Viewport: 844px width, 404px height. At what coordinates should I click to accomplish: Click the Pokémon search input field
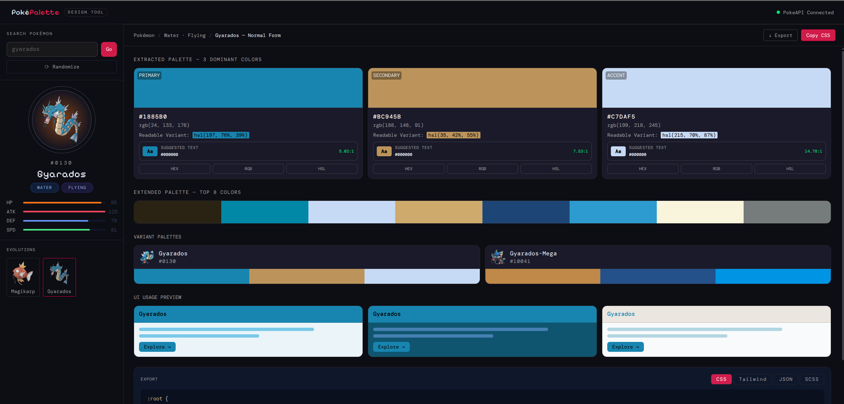[x=52, y=49]
